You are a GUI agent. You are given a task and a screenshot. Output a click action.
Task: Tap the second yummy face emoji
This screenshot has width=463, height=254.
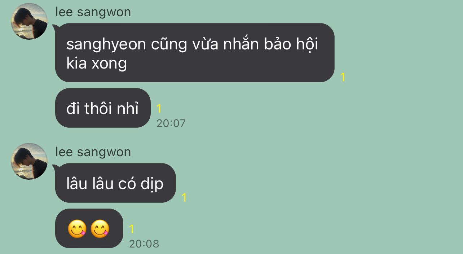pyautogui.click(x=100, y=229)
